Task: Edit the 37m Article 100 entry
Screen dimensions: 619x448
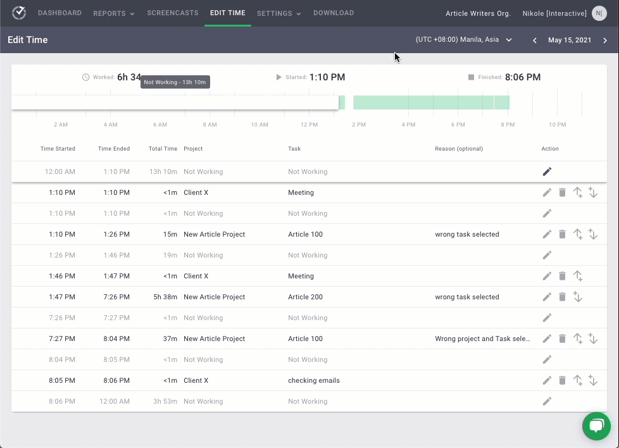Action: pyautogui.click(x=547, y=339)
